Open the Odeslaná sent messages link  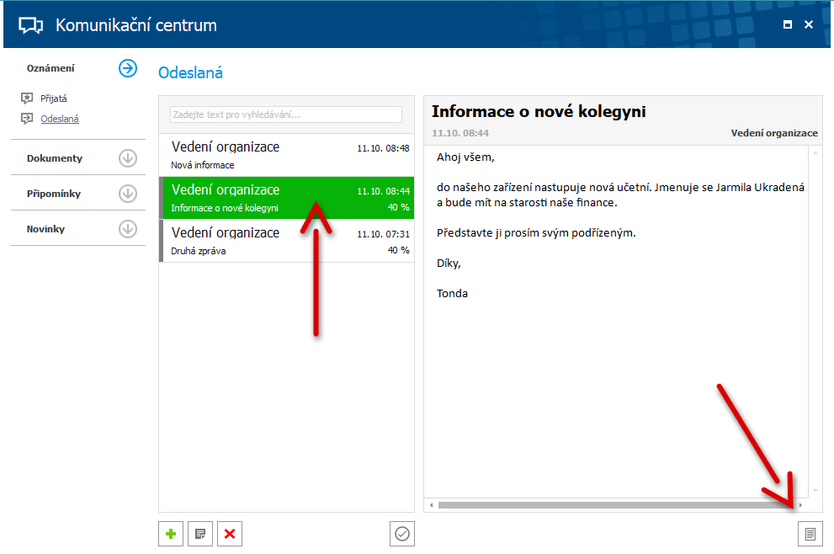[60, 119]
